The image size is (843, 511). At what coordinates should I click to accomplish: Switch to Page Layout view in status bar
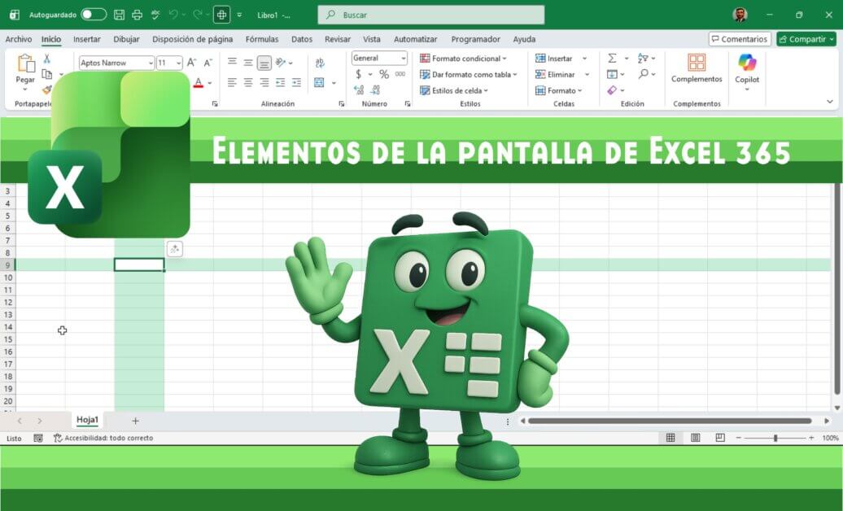(x=696, y=437)
